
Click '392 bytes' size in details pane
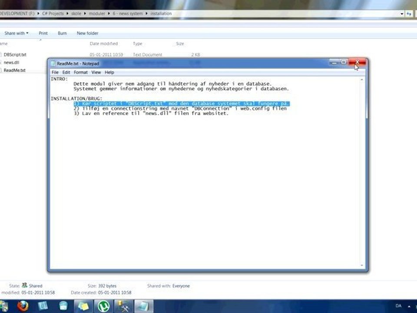coord(107,286)
